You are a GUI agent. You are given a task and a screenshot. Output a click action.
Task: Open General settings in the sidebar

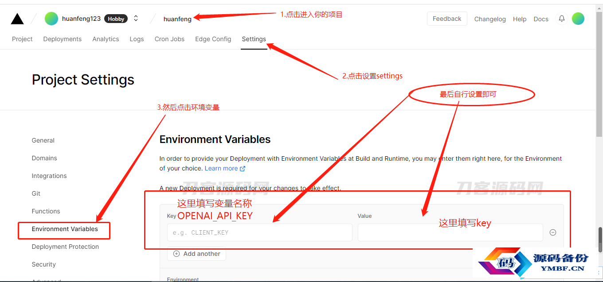click(43, 140)
